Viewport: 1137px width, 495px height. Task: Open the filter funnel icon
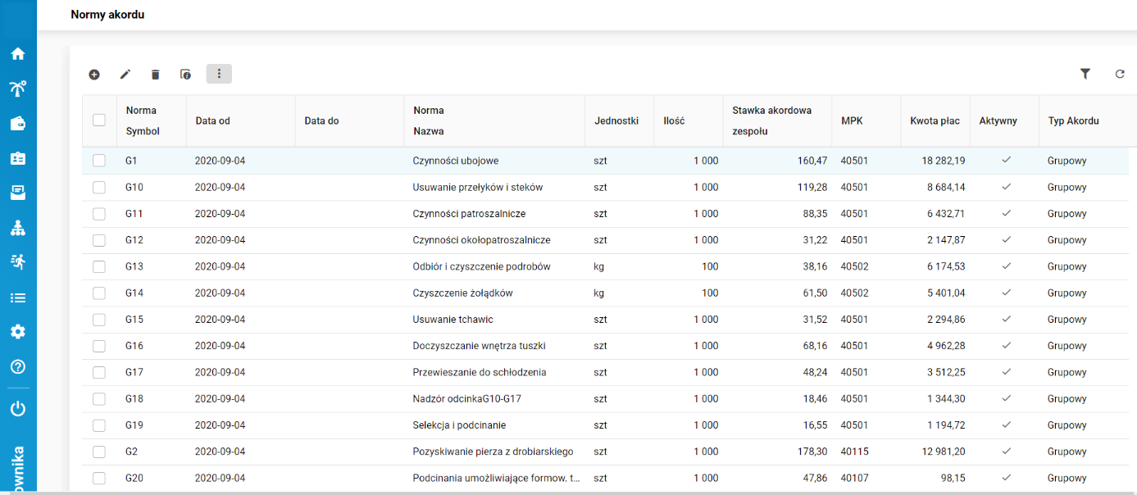point(1085,74)
